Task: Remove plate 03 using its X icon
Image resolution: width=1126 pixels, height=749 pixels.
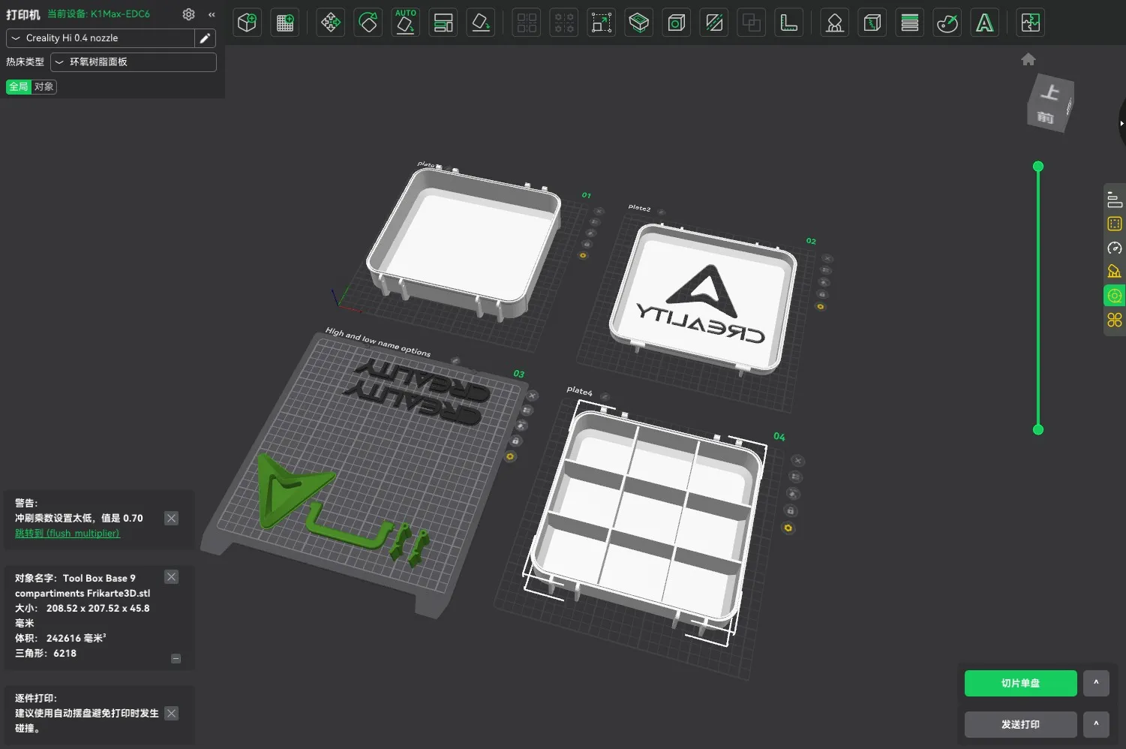Action: 533,396
